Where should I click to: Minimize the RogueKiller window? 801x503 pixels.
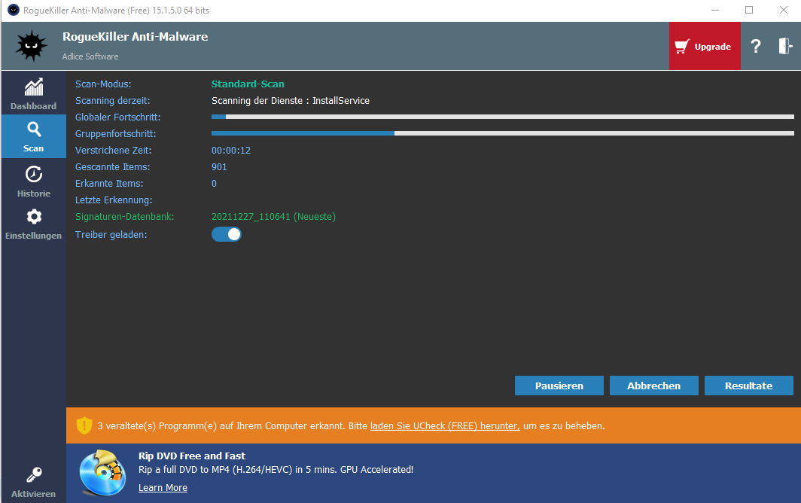pos(715,11)
